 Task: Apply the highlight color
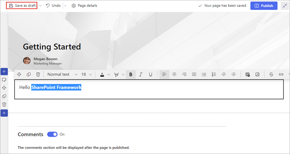[116, 74]
